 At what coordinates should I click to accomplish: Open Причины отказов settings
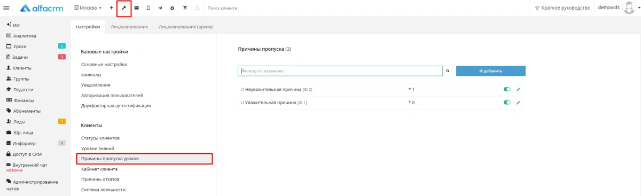pyautogui.click(x=100, y=179)
